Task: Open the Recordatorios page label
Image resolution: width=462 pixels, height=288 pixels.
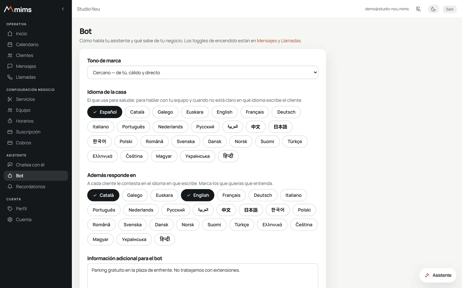Action: pos(31,187)
